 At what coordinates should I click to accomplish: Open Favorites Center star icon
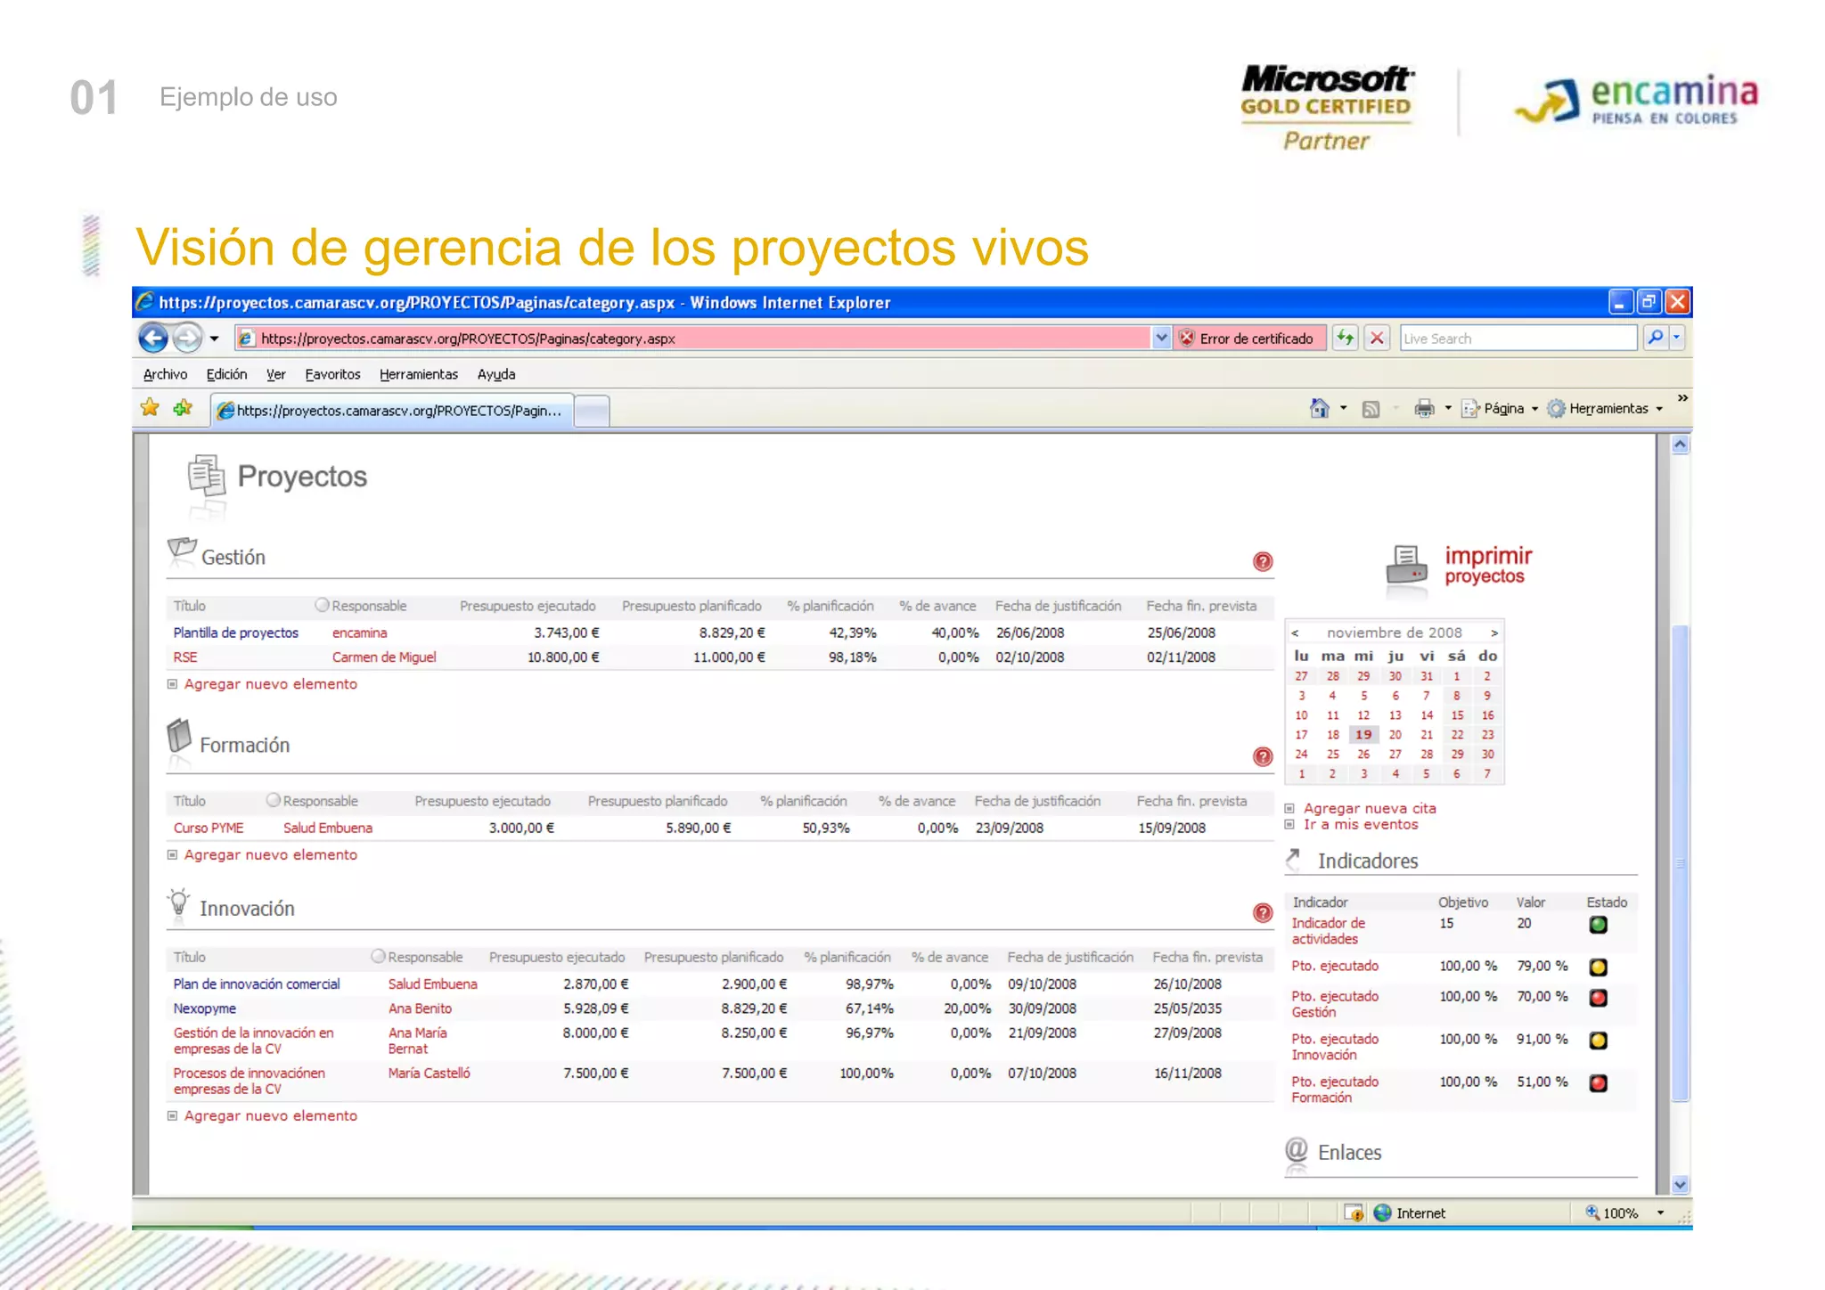pyautogui.click(x=151, y=408)
